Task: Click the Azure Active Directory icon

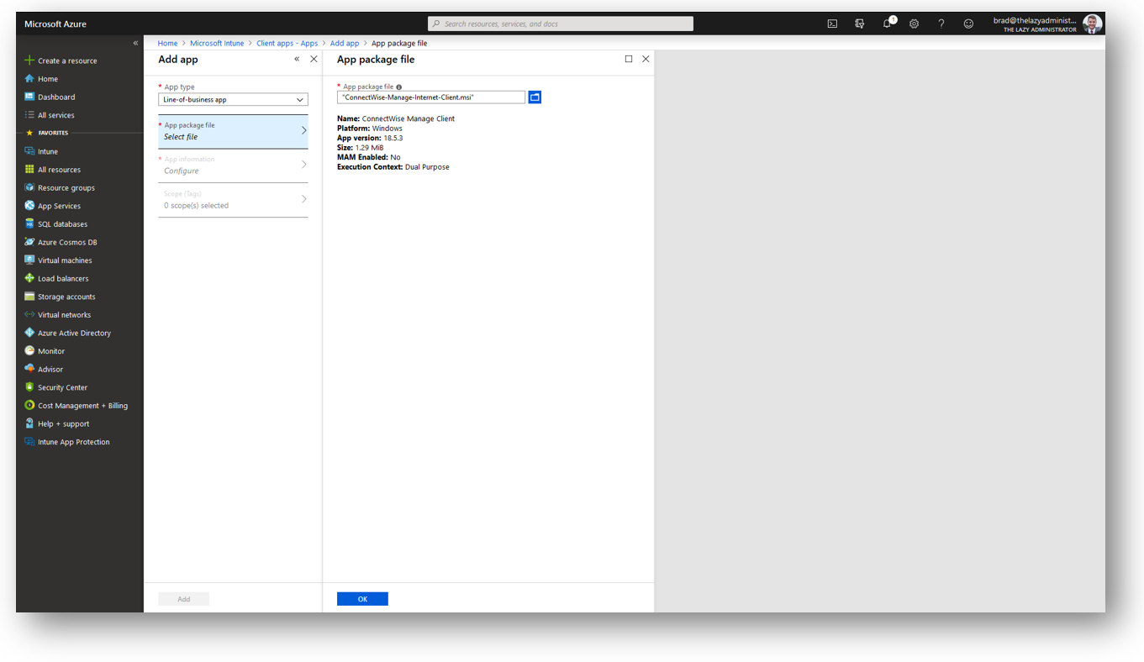Action: 29,333
